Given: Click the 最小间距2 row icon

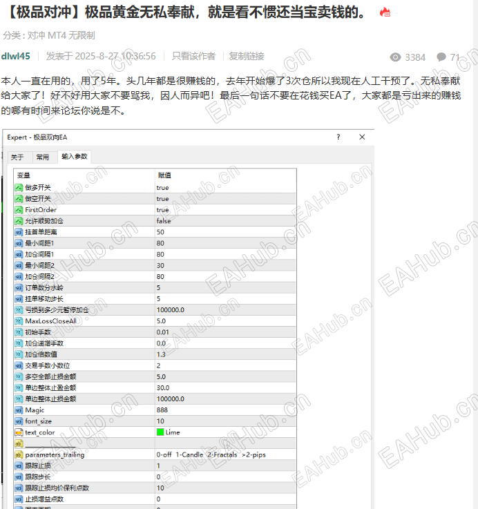Looking at the screenshot, I should click(19, 265).
